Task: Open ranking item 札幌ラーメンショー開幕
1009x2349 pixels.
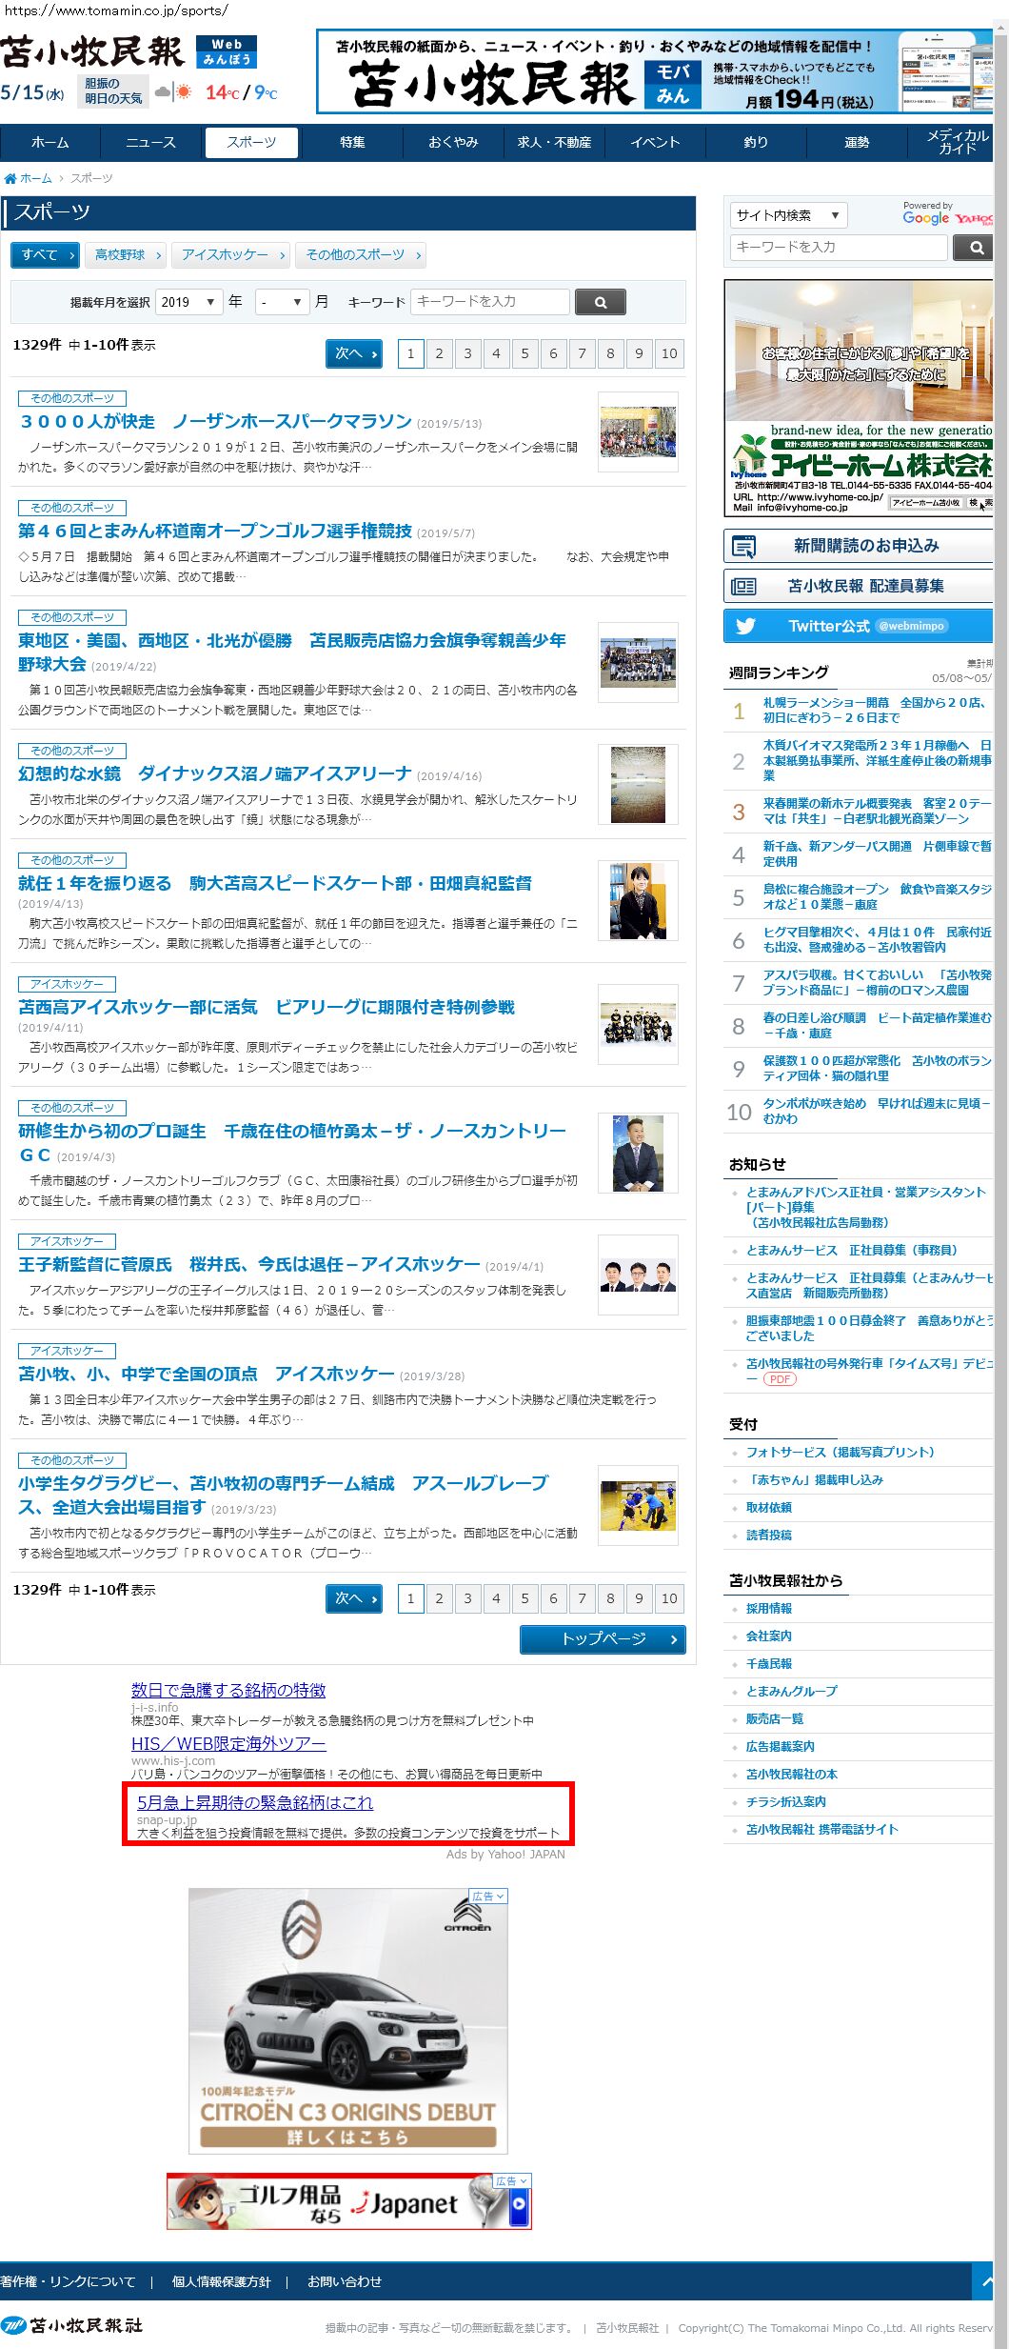Action: pos(875,710)
